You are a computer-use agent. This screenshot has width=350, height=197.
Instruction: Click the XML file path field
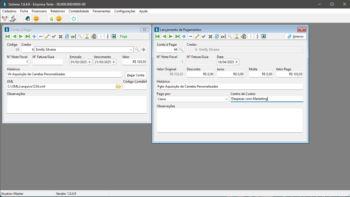tap(61, 86)
